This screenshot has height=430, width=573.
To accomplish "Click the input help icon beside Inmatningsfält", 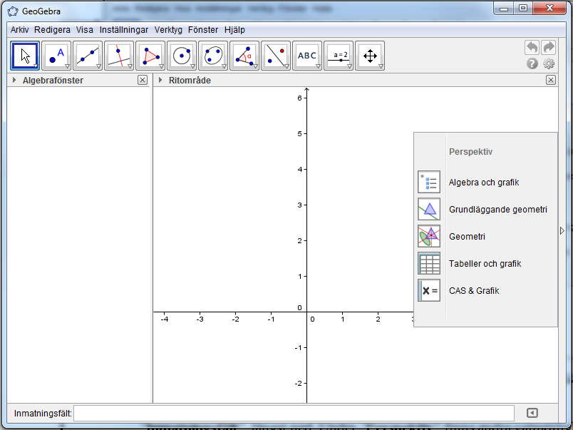I will [x=532, y=413].
